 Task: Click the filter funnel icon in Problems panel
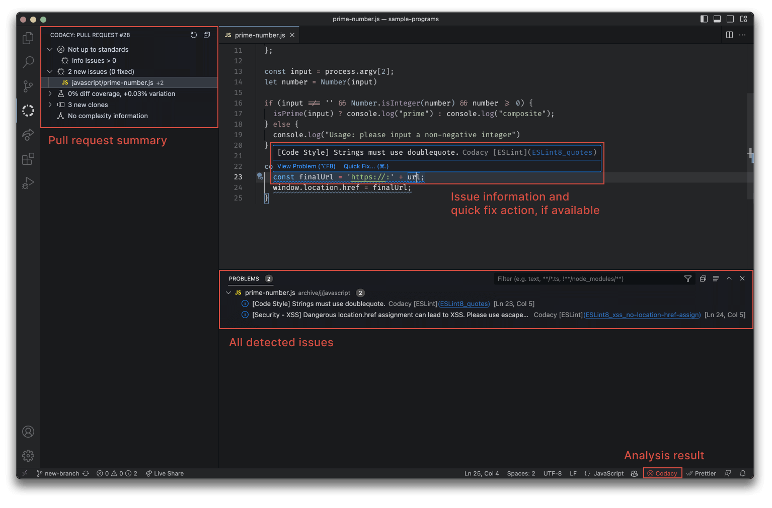click(x=688, y=279)
